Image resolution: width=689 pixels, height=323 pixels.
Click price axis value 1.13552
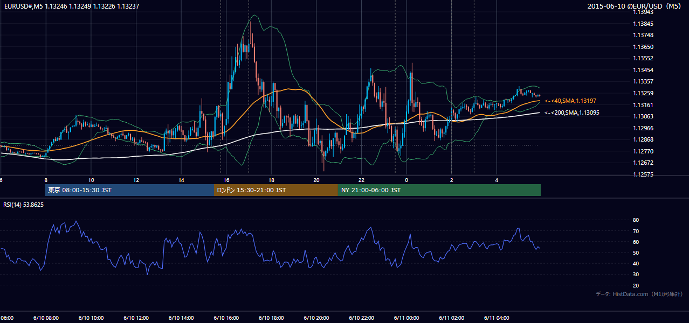tap(644, 58)
